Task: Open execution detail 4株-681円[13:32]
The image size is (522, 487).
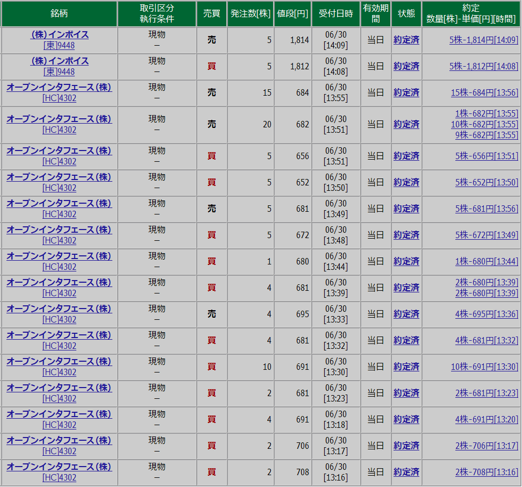Action: click(487, 340)
